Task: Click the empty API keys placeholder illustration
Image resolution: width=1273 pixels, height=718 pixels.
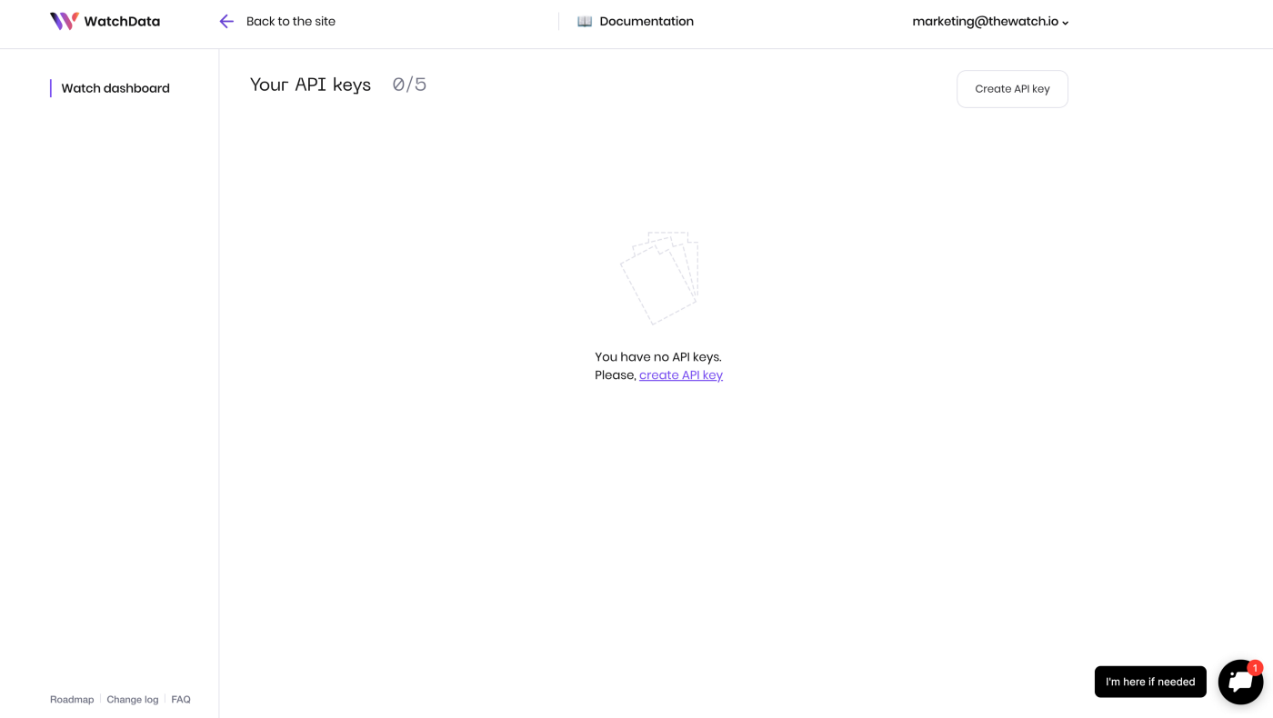Action: 658,277
